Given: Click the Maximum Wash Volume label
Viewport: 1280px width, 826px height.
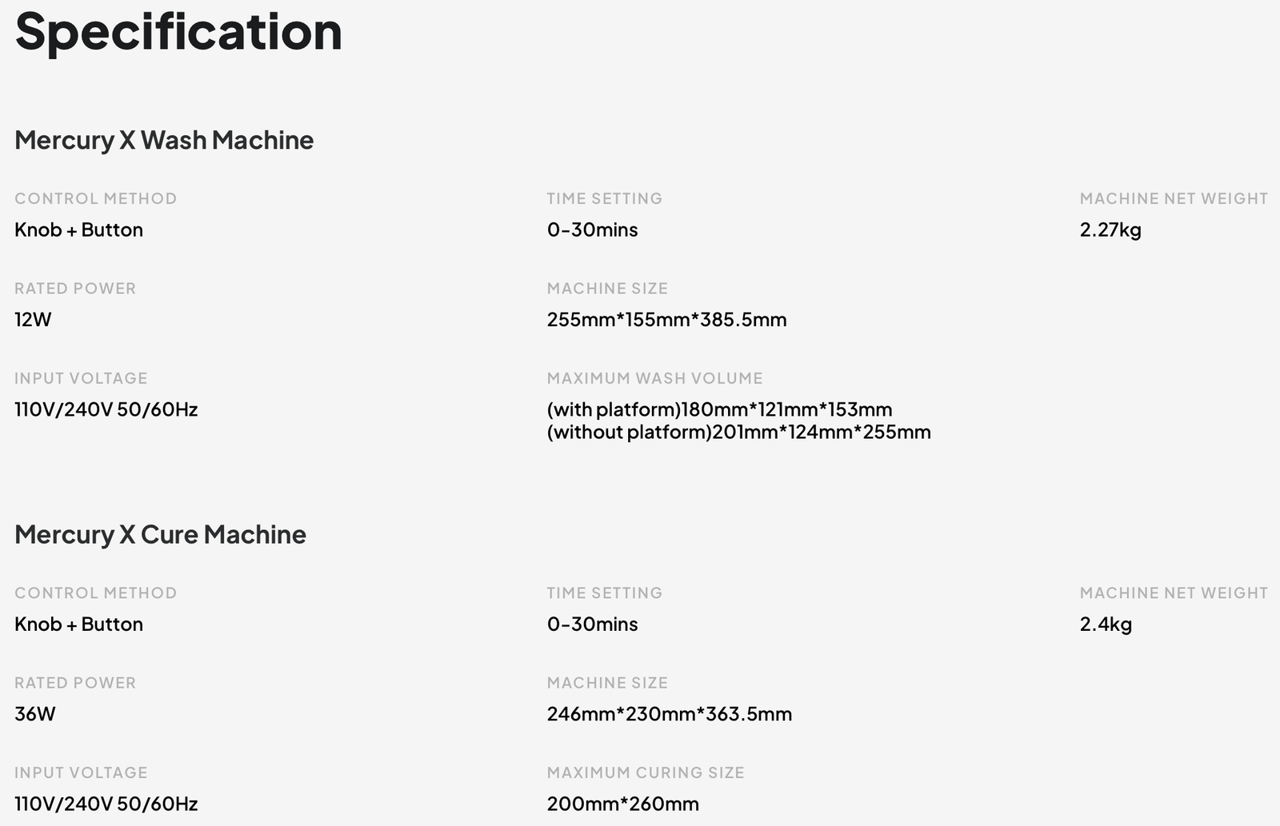Looking at the screenshot, I should 654,378.
